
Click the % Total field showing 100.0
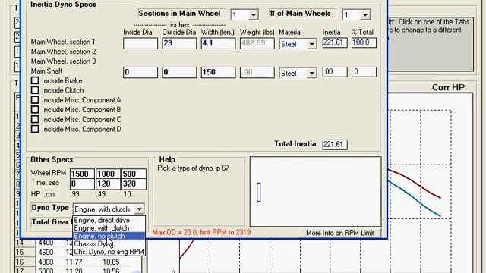pos(364,42)
